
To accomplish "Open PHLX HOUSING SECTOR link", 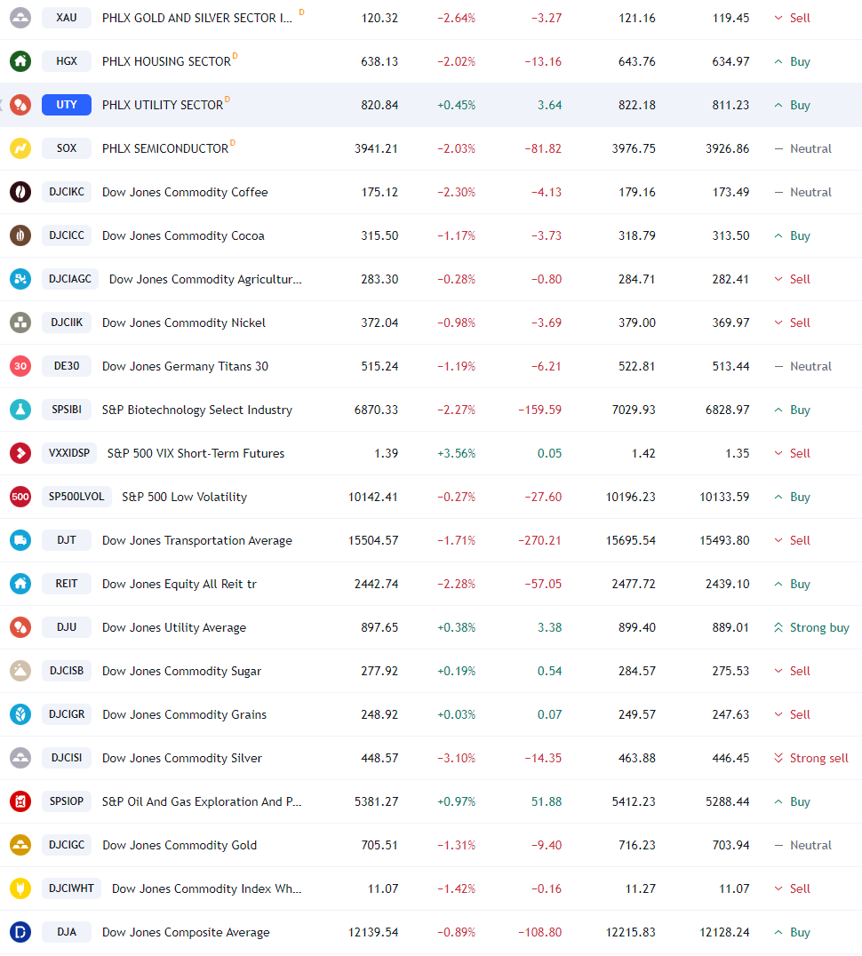I will (x=166, y=61).
